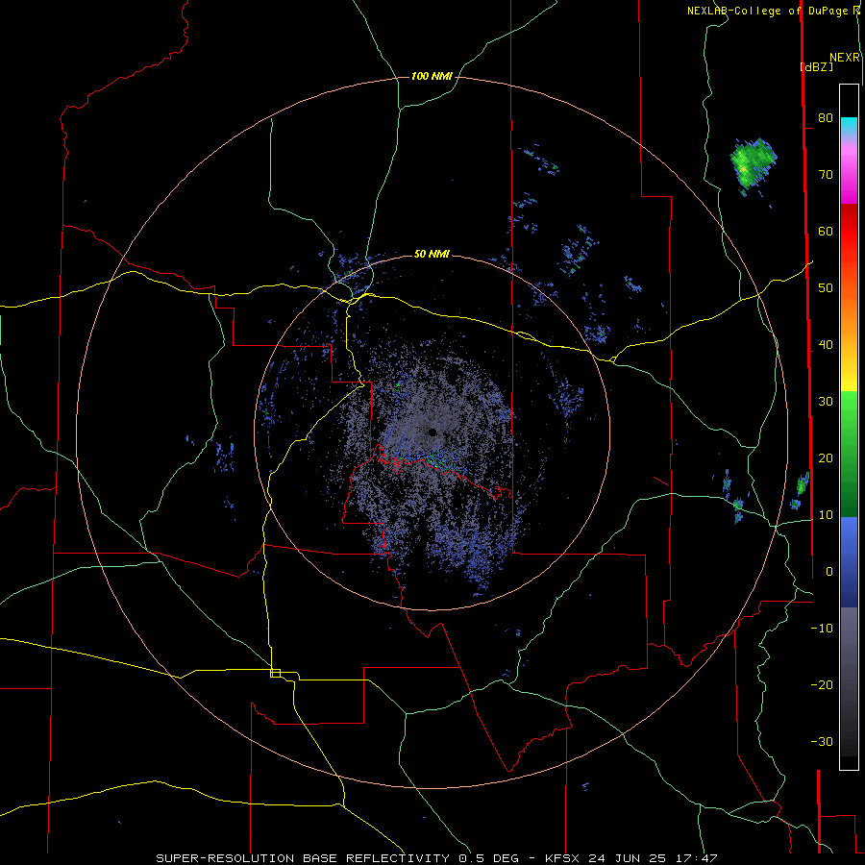This screenshot has width=865, height=865.
Task: Click the NEXR label at top right
Action: coord(845,58)
